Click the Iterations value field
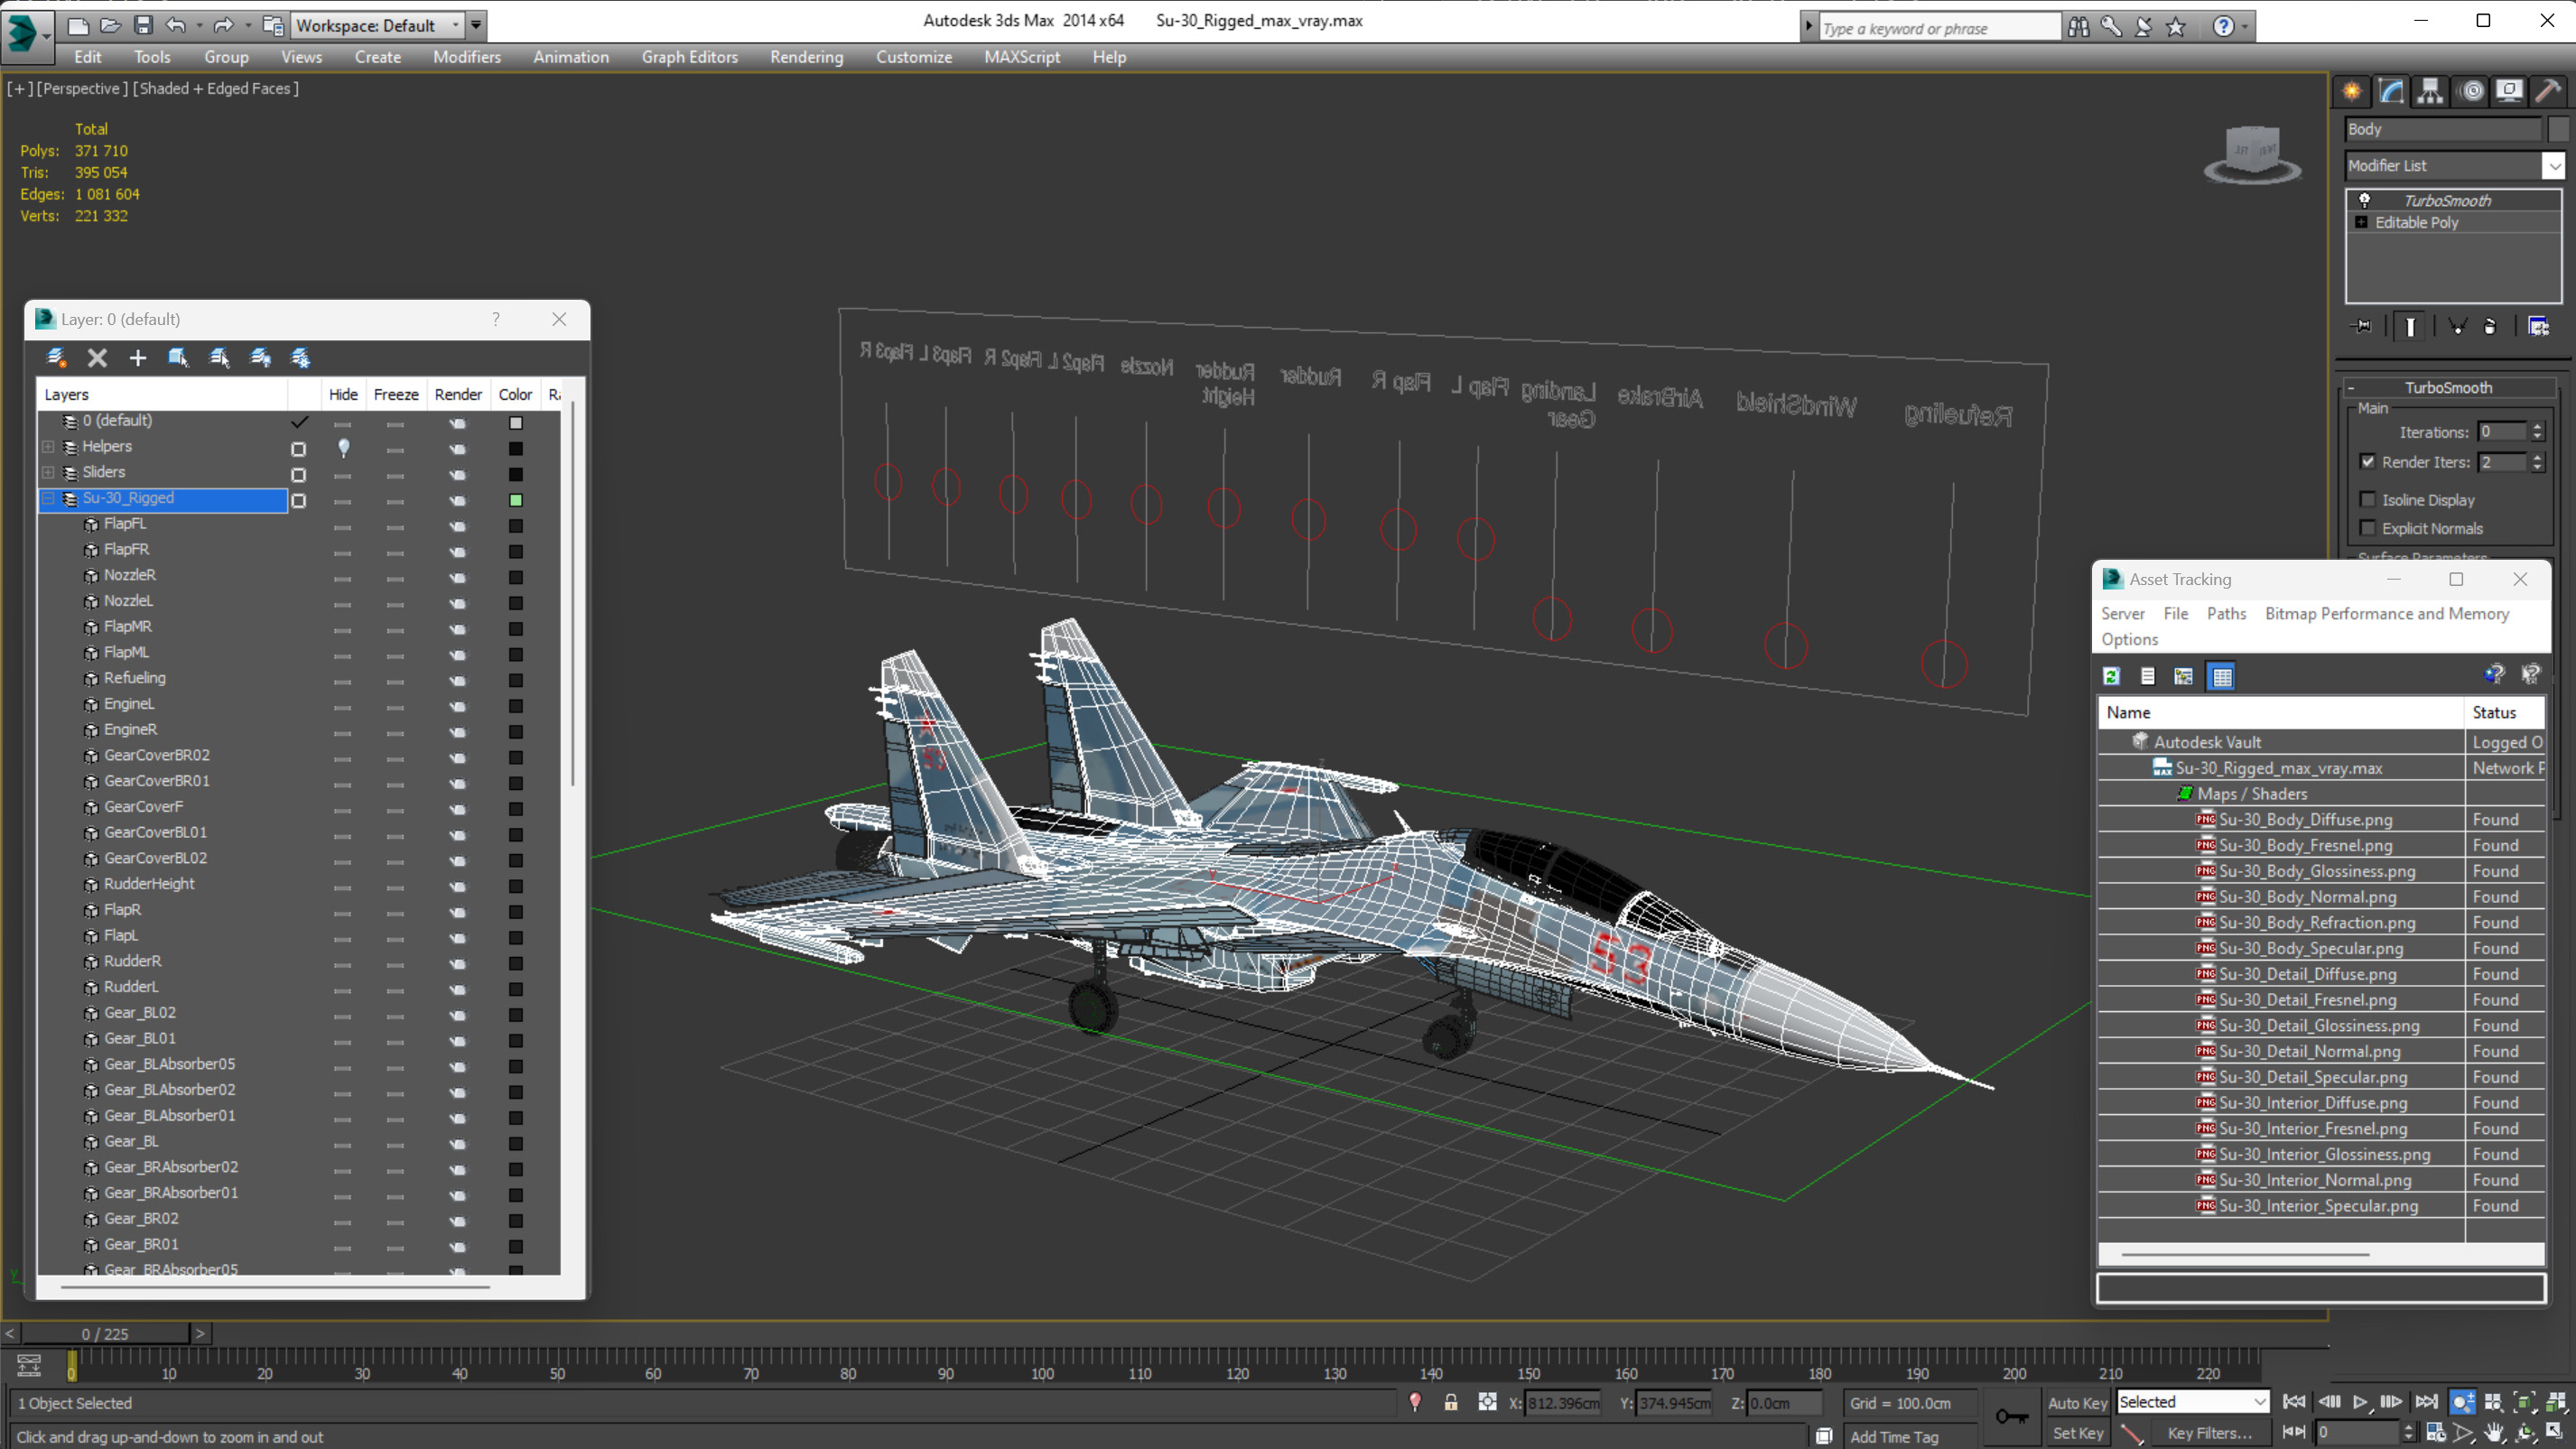This screenshot has height=1449, width=2576. pyautogui.click(x=2502, y=432)
